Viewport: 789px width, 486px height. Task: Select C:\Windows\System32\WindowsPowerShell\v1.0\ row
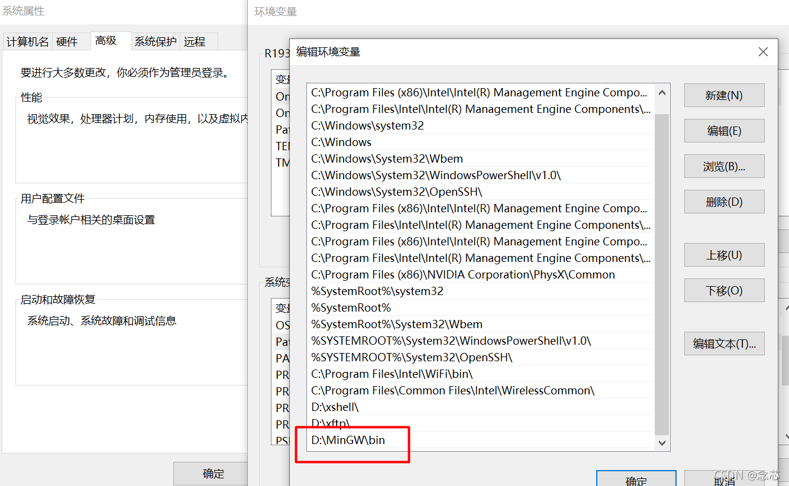click(x=480, y=175)
